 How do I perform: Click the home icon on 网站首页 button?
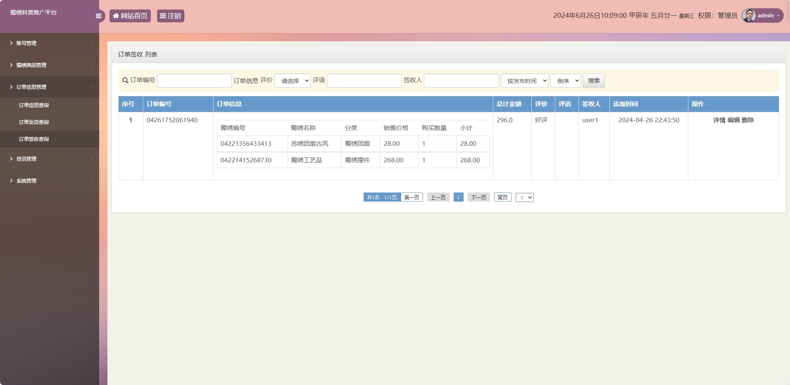tap(116, 16)
